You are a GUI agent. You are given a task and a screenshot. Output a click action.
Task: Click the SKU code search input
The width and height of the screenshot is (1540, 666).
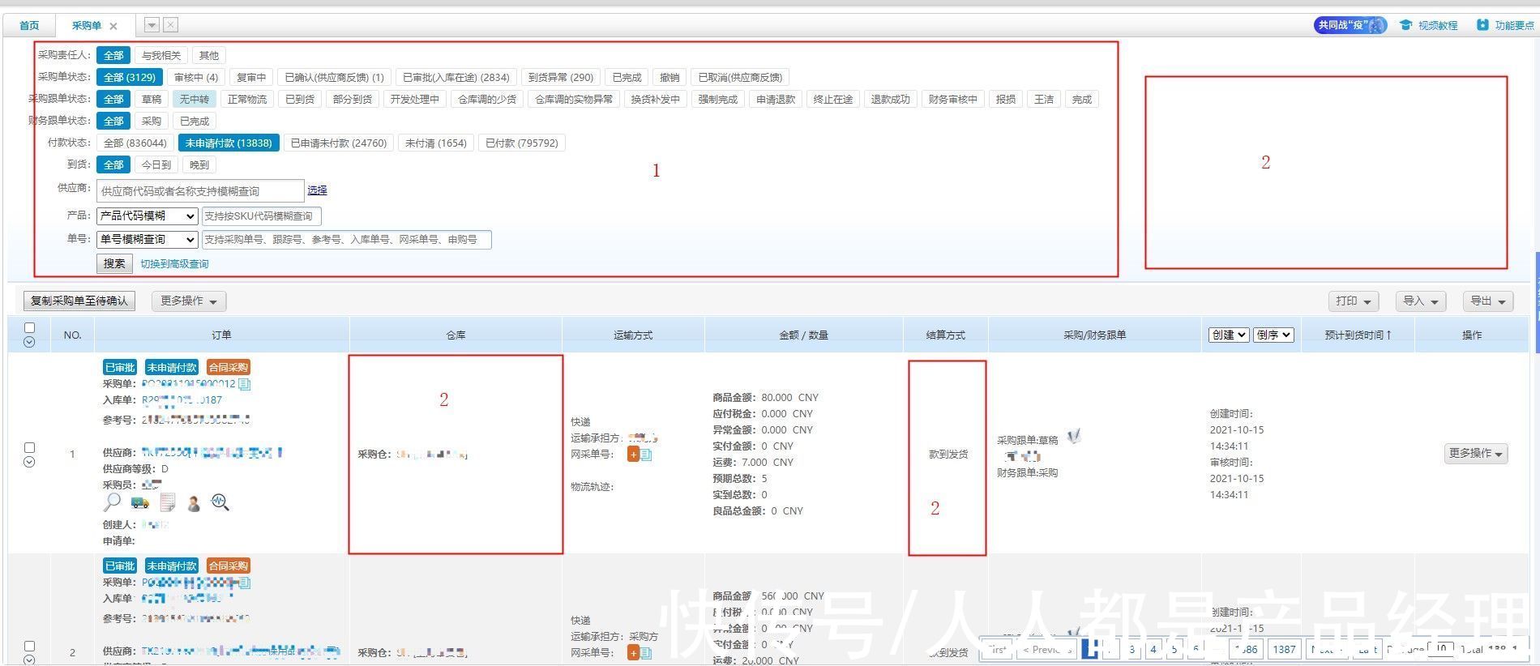coord(262,216)
